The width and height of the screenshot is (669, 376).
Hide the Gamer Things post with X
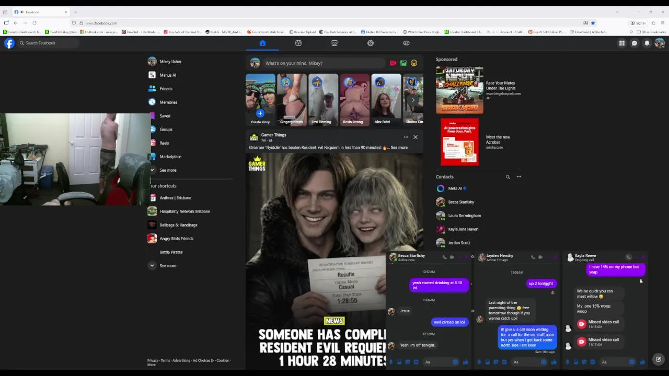click(416, 137)
